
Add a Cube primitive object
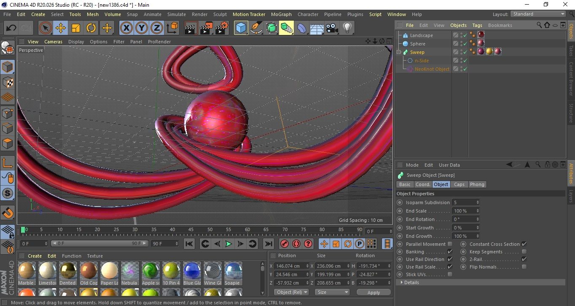click(x=241, y=28)
